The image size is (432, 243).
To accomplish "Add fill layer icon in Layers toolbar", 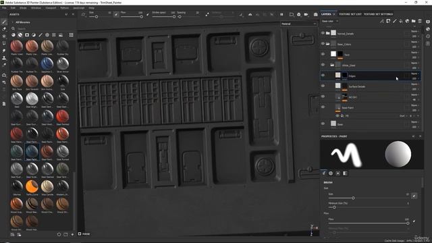I will (401, 21).
